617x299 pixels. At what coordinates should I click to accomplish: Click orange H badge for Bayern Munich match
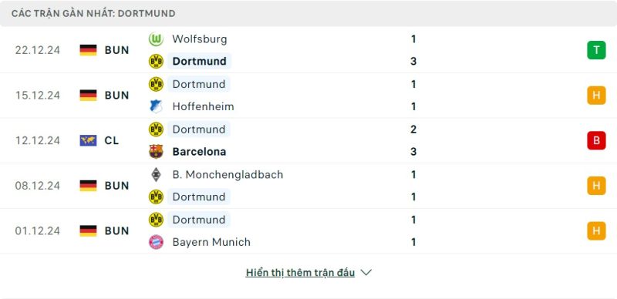596,231
